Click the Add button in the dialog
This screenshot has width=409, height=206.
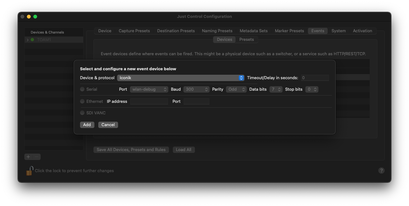[87, 125]
